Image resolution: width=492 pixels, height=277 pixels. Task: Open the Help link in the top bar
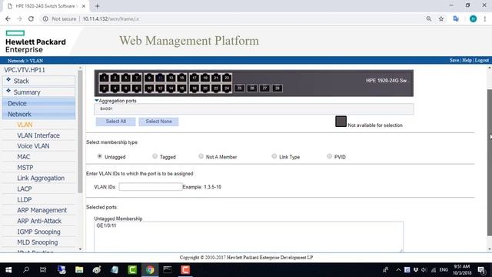(x=467, y=60)
